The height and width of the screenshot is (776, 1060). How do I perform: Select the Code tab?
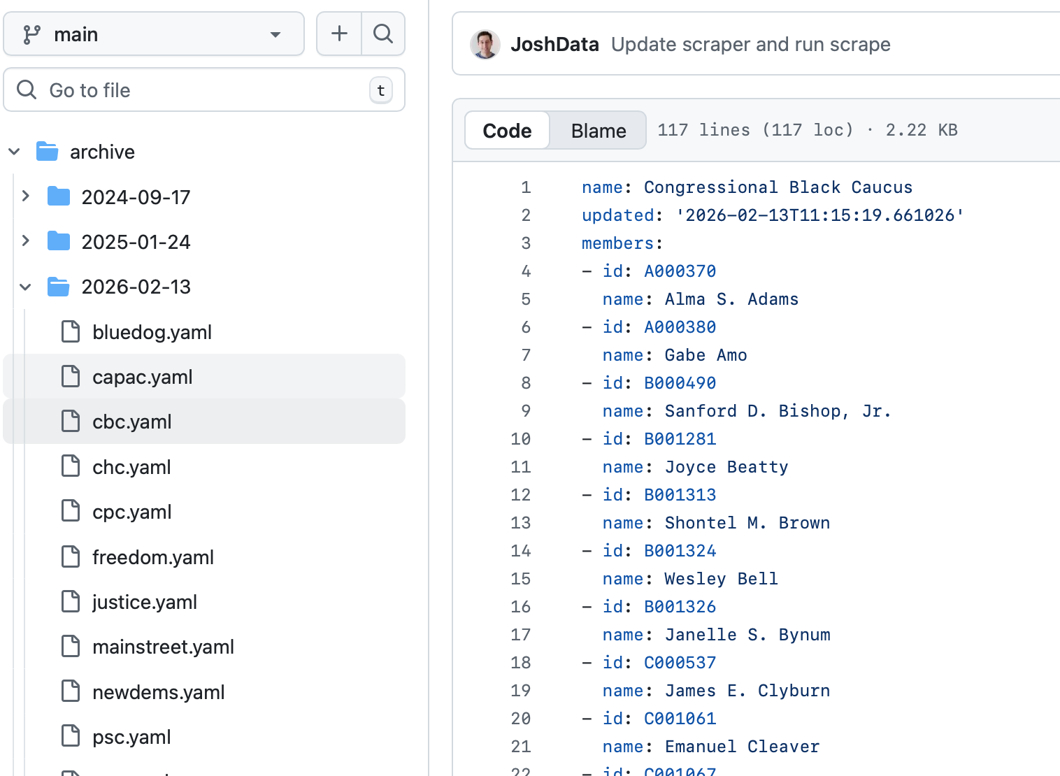coord(506,130)
